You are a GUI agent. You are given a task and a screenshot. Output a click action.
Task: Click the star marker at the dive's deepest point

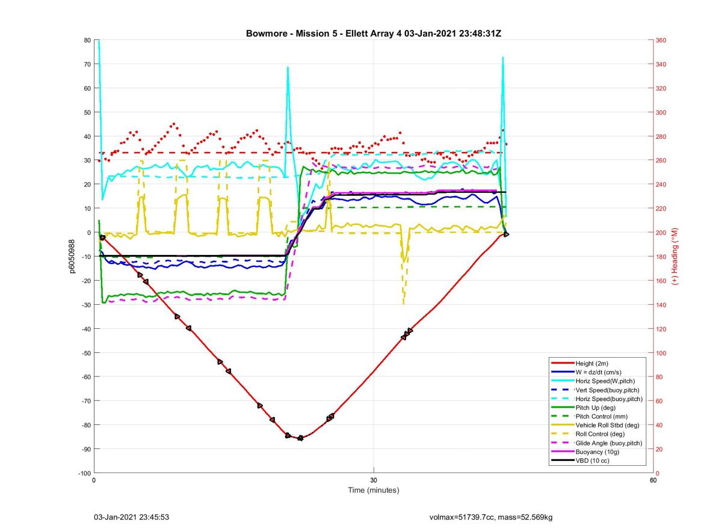[300, 438]
